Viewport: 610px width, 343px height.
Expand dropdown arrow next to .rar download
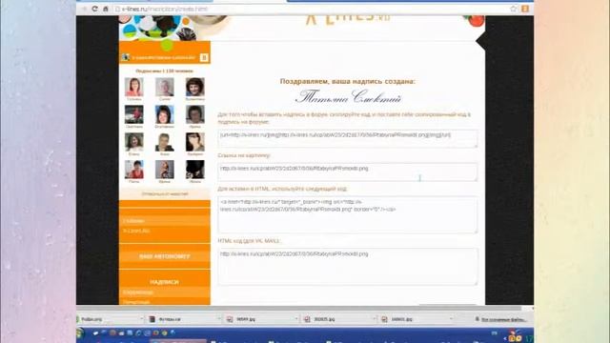pyautogui.click(x=218, y=319)
